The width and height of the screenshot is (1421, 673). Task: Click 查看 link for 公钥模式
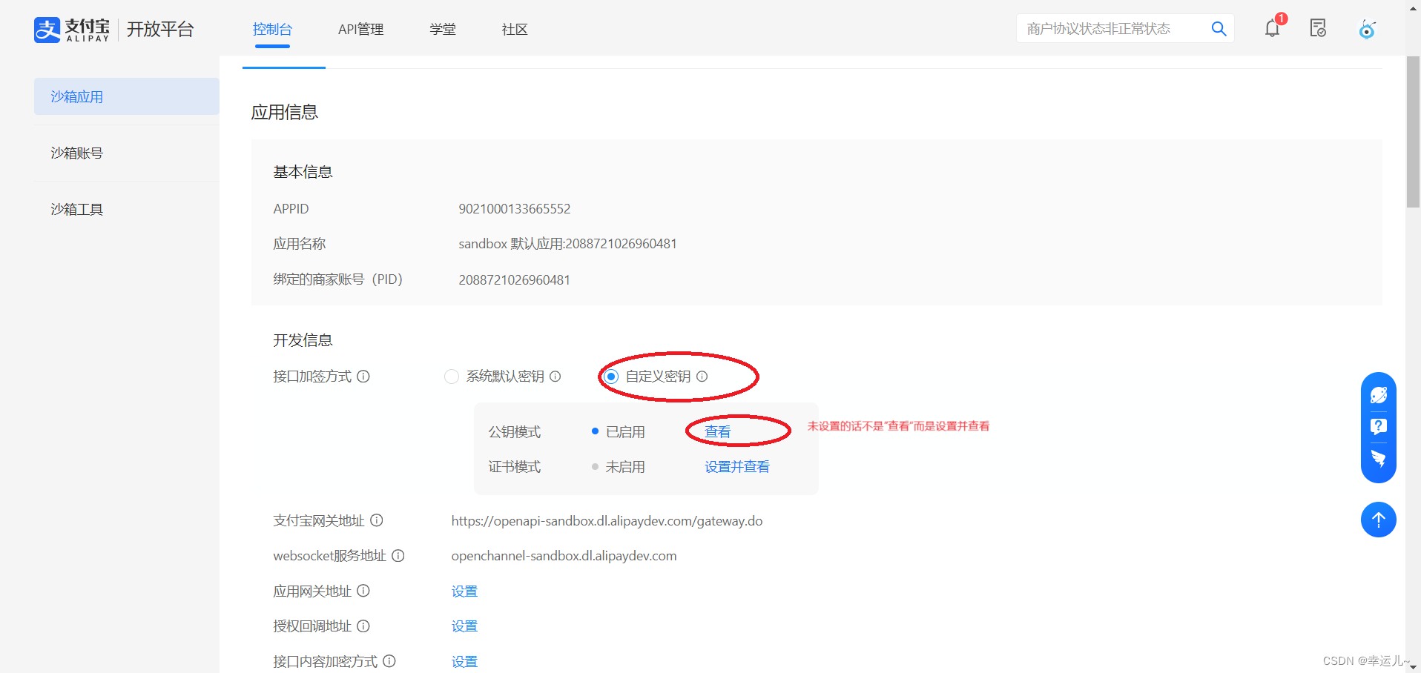(x=718, y=432)
